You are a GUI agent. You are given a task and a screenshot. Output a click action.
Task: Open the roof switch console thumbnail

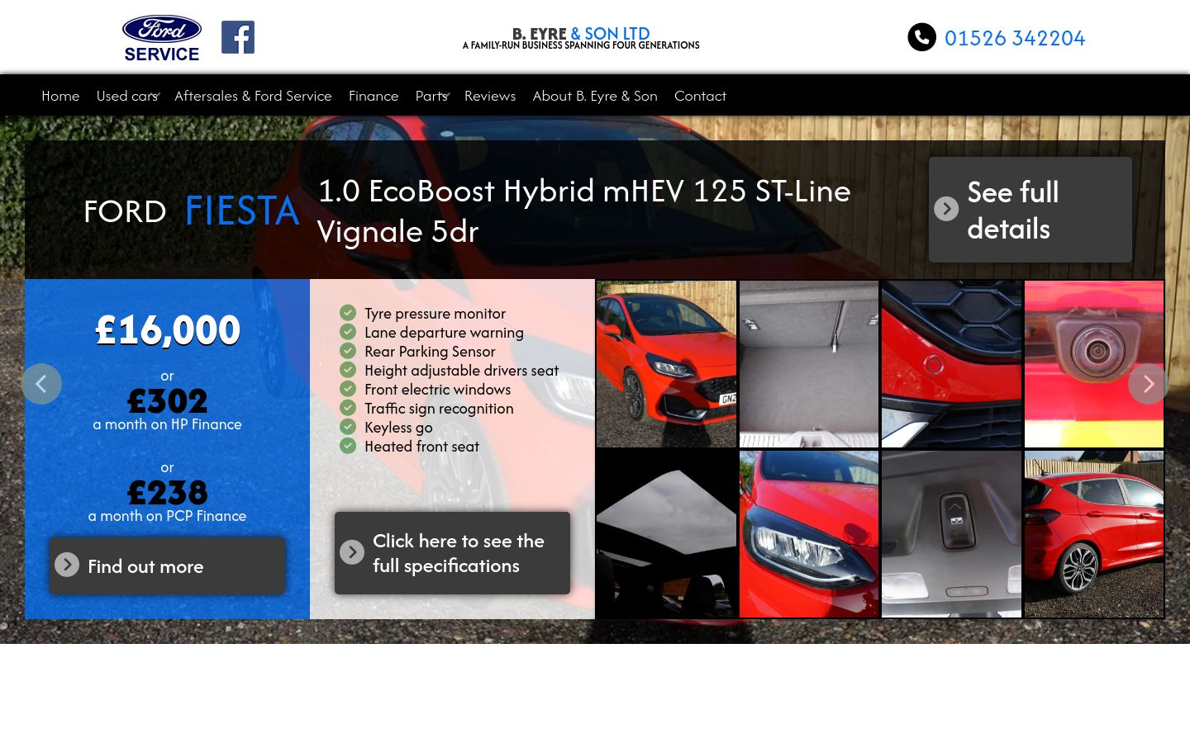pyautogui.click(x=951, y=534)
